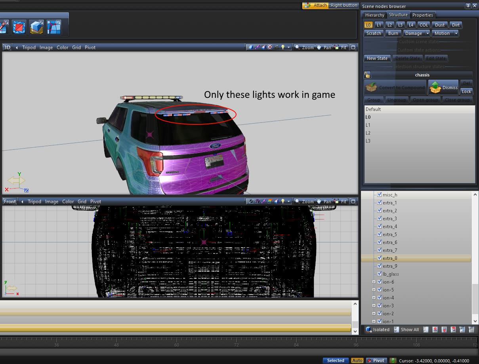Uncheck the extra_8 node checkbox
The height and width of the screenshot is (364, 479).
click(x=380, y=258)
